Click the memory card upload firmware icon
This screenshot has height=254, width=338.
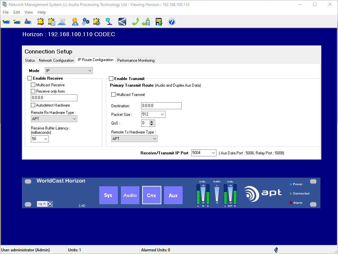pos(159,22)
